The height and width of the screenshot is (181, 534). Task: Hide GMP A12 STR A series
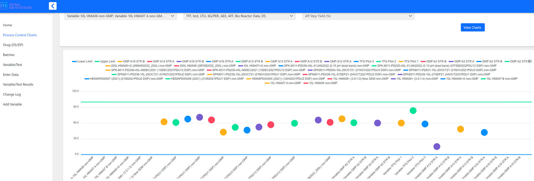pyautogui.click(x=338, y=62)
